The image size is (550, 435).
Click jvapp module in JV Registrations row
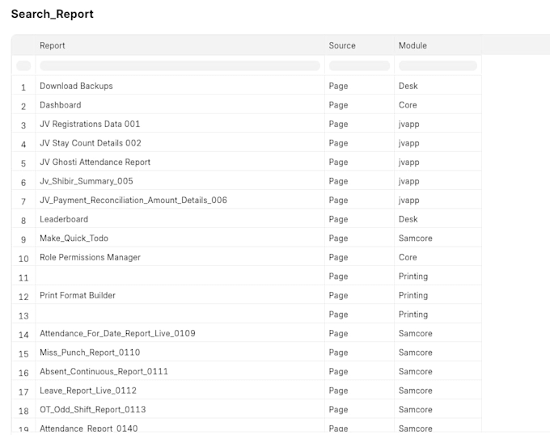[x=408, y=124]
